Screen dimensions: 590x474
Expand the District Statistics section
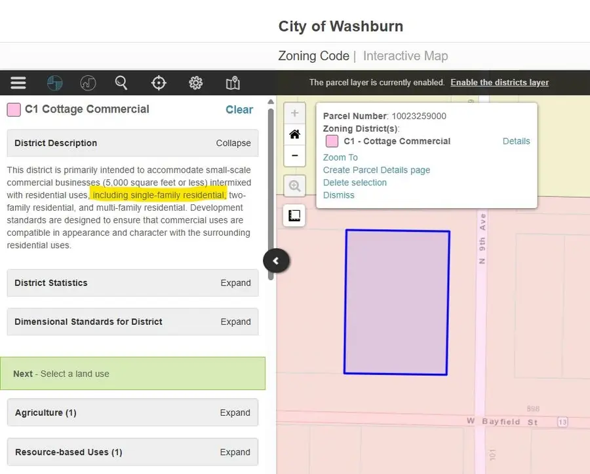tap(235, 283)
